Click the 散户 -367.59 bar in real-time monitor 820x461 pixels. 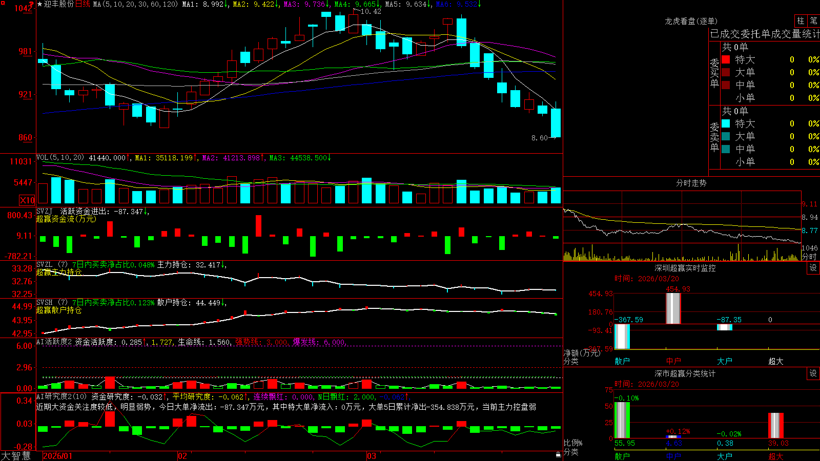(x=622, y=337)
